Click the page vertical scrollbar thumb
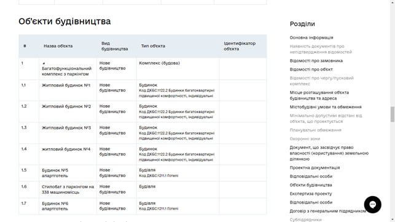The height and width of the screenshot is (222, 395). pos(392,114)
